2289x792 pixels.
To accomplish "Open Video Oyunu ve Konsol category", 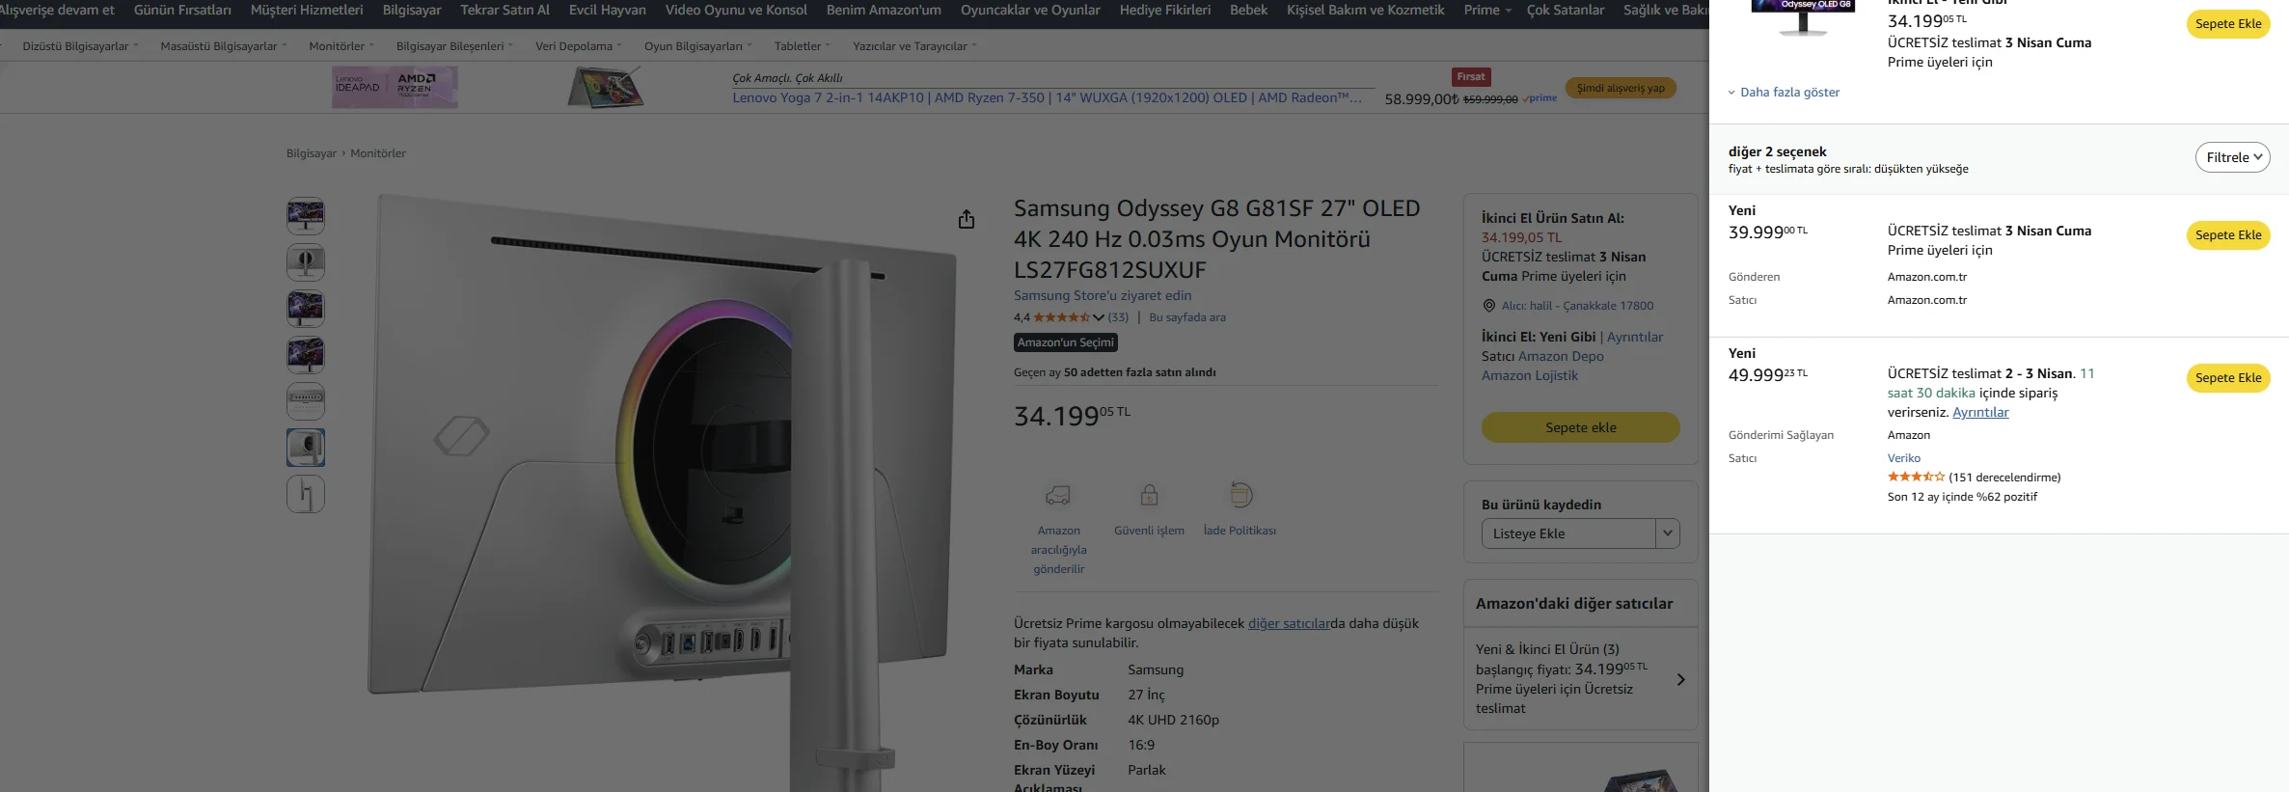I will click(736, 10).
